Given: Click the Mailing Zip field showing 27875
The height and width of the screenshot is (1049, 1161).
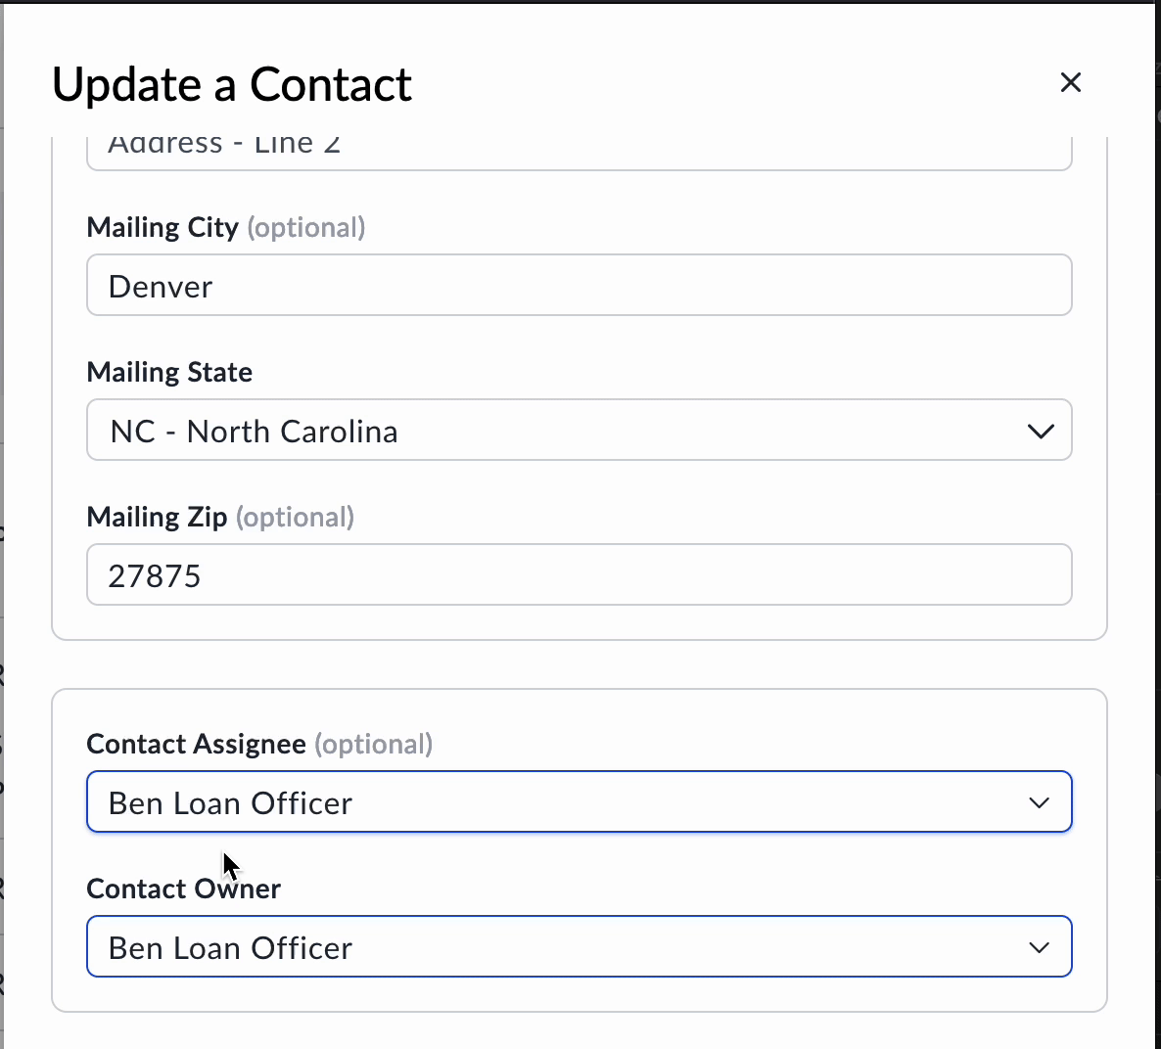Looking at the screenshot, I should click(580, 574).
